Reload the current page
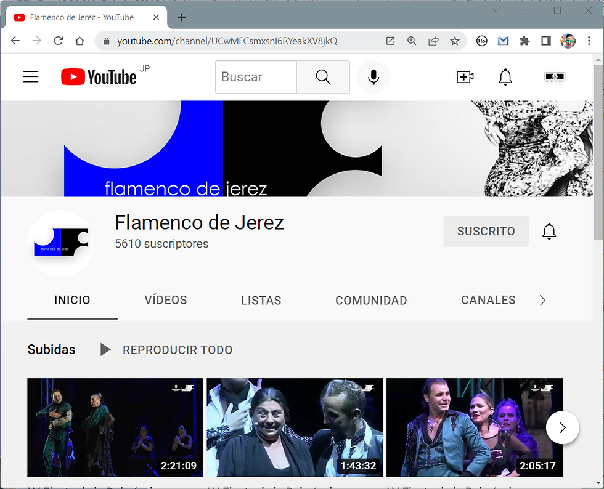Viewport: 604px width, 489px height. 58,41
